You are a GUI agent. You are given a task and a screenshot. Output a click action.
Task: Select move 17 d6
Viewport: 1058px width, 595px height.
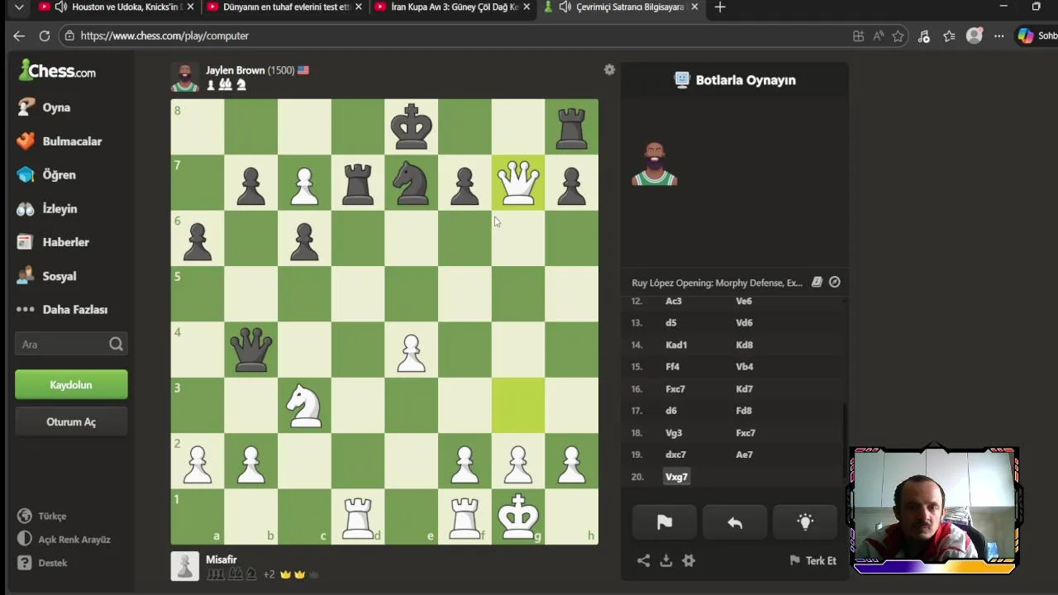[671, 411]
